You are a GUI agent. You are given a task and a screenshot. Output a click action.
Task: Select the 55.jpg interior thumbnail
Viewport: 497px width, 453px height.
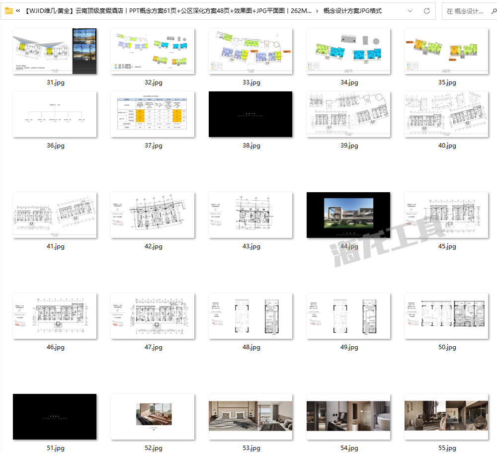point(447,417)
